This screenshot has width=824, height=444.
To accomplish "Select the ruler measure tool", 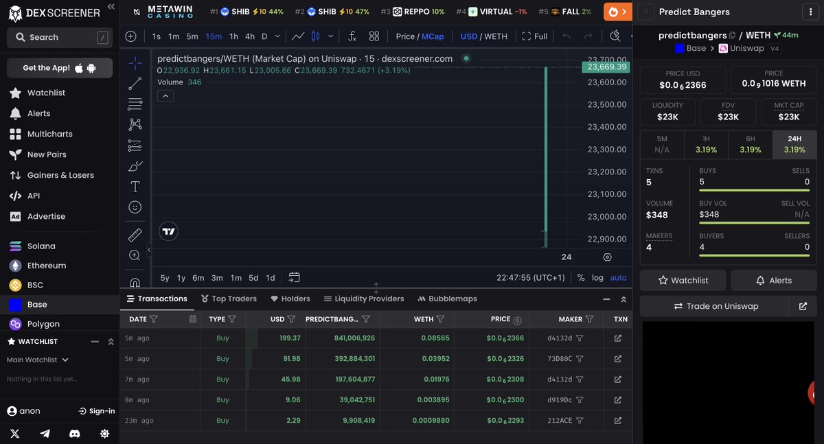I will point(135,235).
